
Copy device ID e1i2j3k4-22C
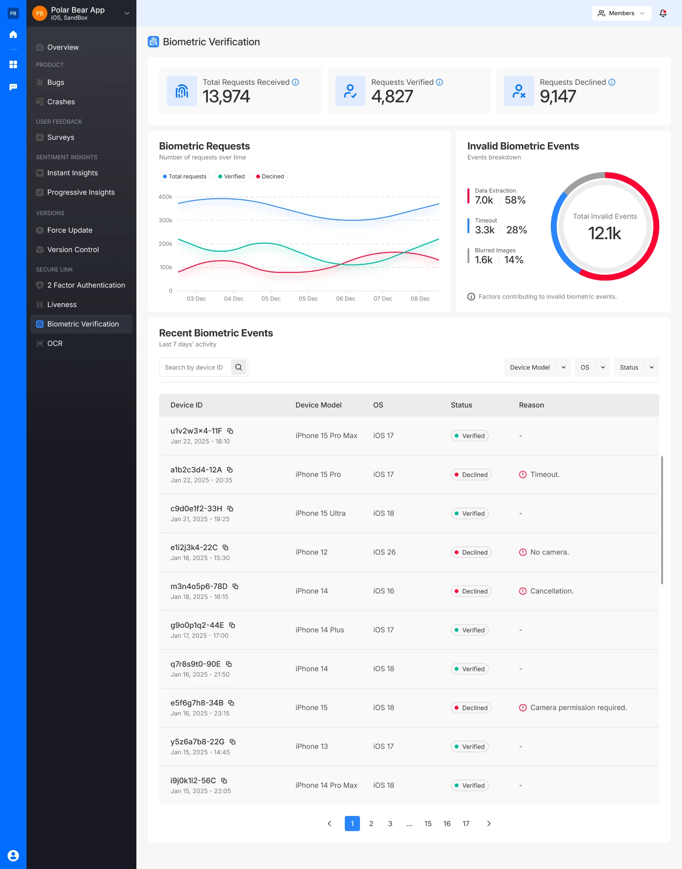(x=225, y=547)
